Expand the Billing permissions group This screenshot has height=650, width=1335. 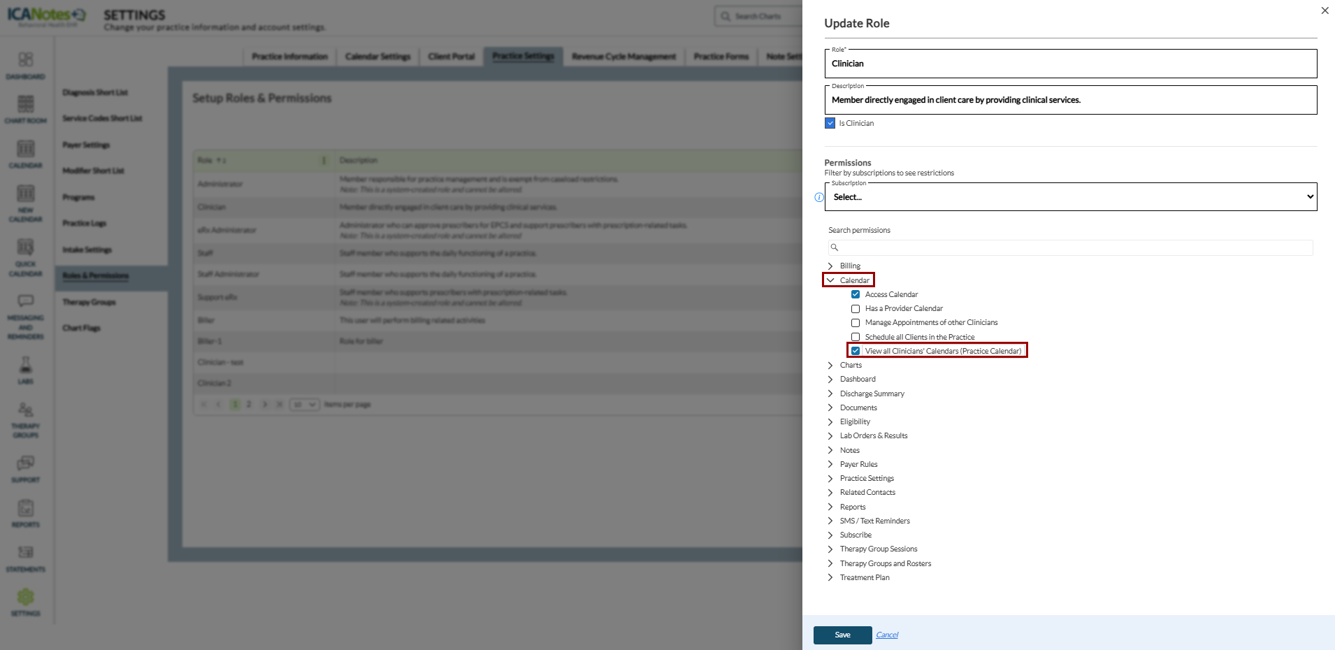(830, 266)
